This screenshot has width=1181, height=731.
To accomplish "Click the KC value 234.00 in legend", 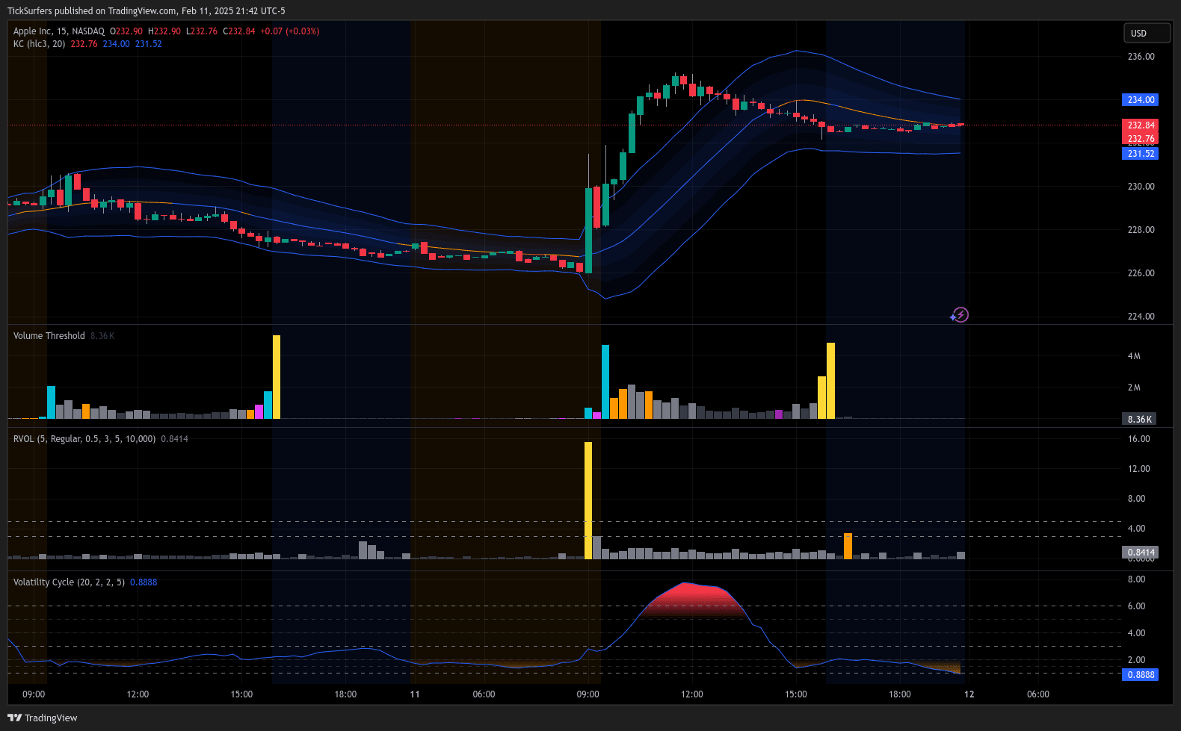I will point(116,44).
